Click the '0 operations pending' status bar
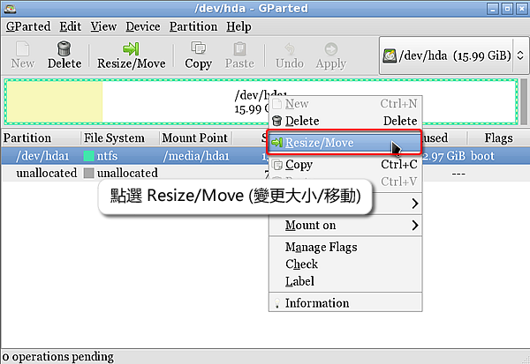The height and width of the screenshot is (364, 530). [57, 357]
